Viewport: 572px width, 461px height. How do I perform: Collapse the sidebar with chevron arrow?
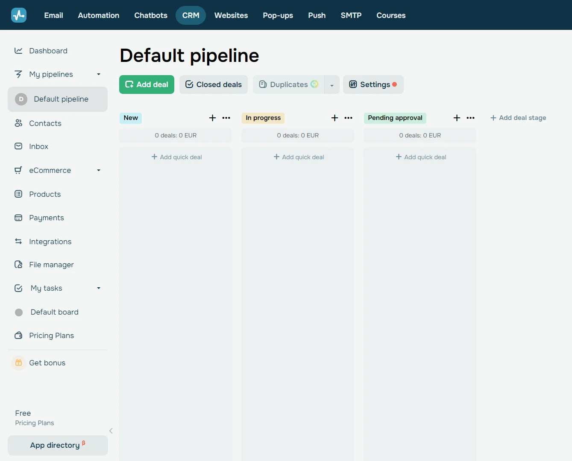click(111, 431)
